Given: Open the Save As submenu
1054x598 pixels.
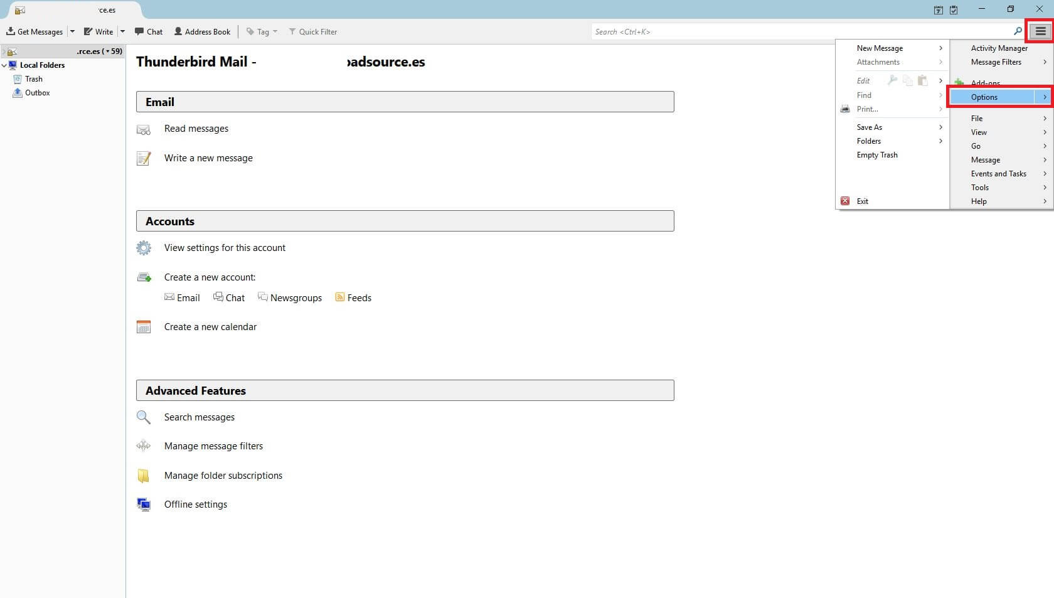Looking at the screenshot, I should coord(893,127).
